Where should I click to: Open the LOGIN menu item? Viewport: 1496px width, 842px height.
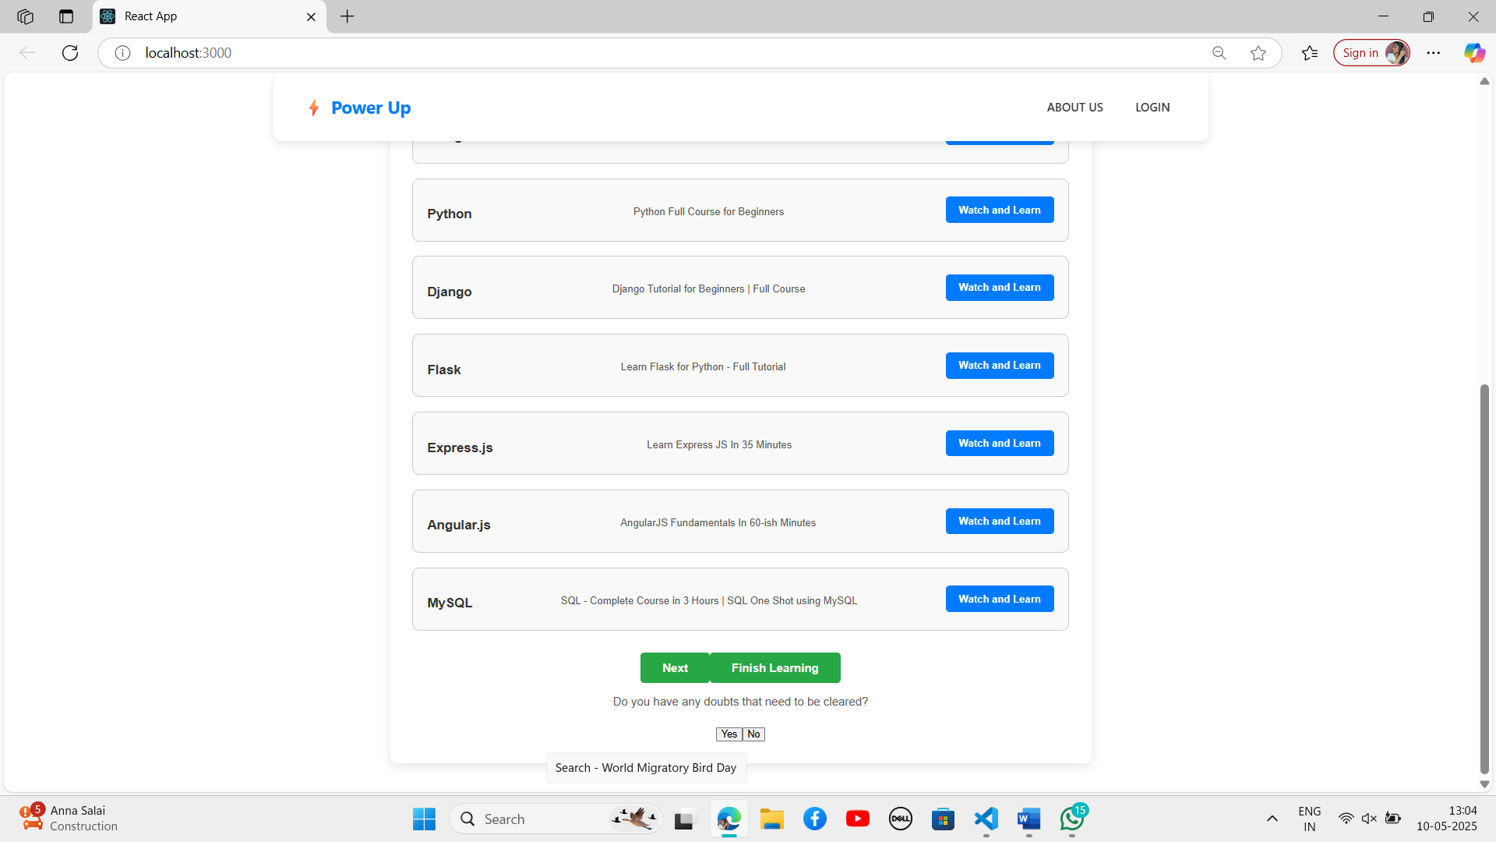coord(1152,108)
